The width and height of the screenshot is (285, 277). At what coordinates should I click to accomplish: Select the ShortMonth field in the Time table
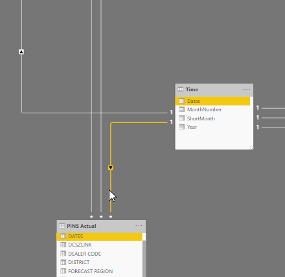click(x=212, y=118)
